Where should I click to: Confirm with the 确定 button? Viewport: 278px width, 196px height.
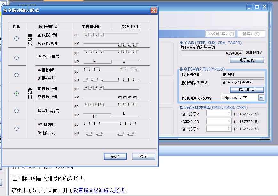[x=115, y=156]
